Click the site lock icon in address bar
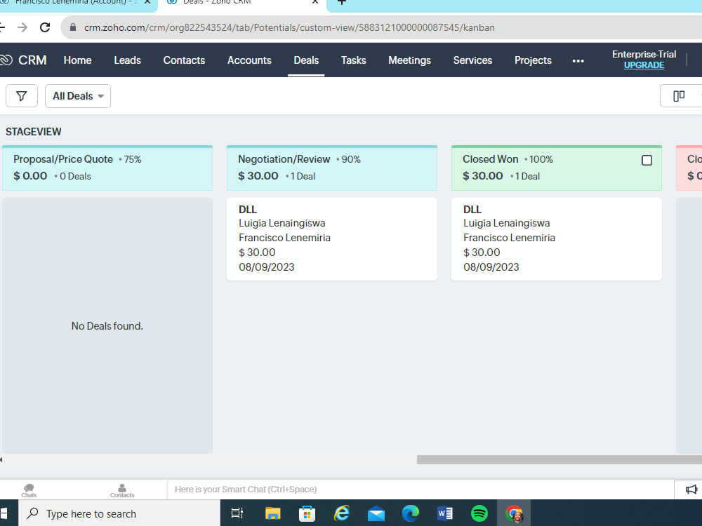Image resolution: width=702 pixels, height=526 pixels. click(x=73, y=27)
